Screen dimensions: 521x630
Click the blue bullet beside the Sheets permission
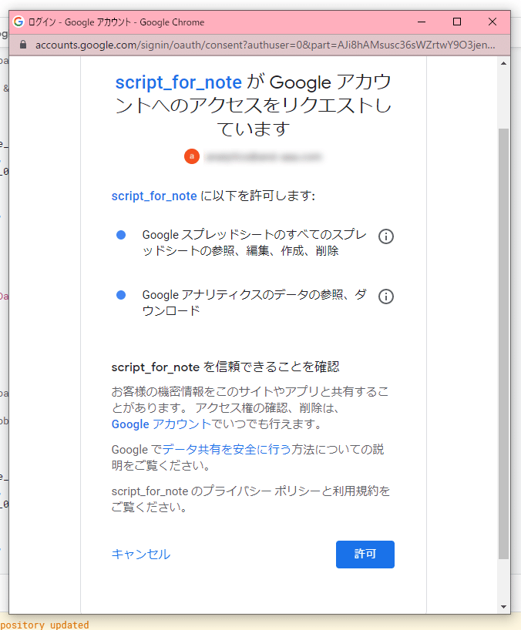coord(121,235)
